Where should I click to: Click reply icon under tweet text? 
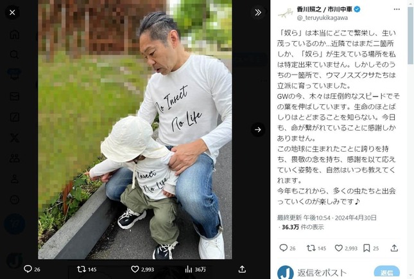click(x=283, y=248)
